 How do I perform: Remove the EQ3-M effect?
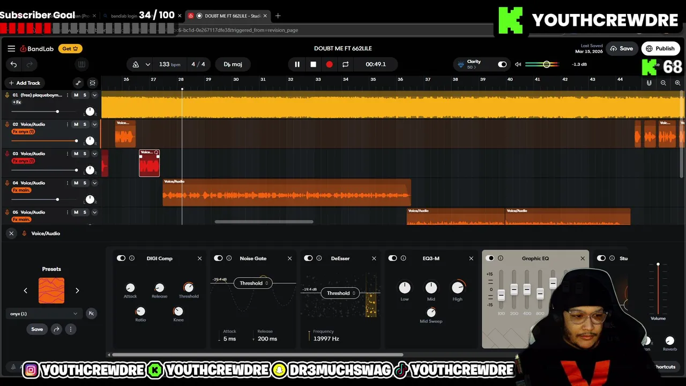coord(471,258)
